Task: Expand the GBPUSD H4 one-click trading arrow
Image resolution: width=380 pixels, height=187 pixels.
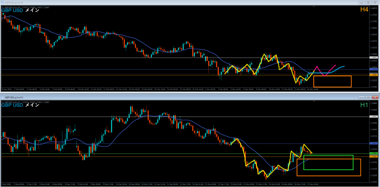Action: pos(3,7)
